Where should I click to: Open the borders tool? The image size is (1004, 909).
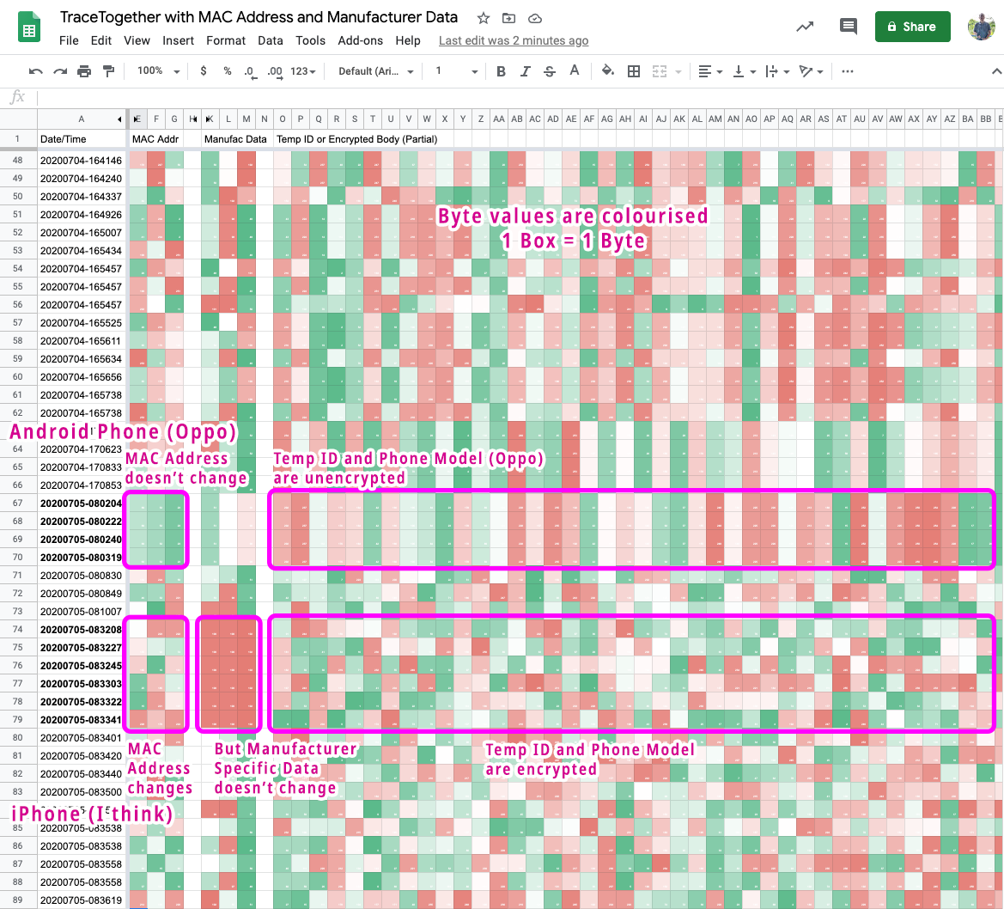coord(634,71)
